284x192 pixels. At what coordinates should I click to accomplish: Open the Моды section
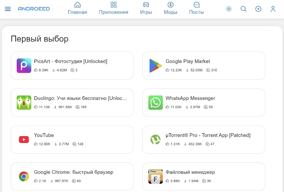[170, 8]
